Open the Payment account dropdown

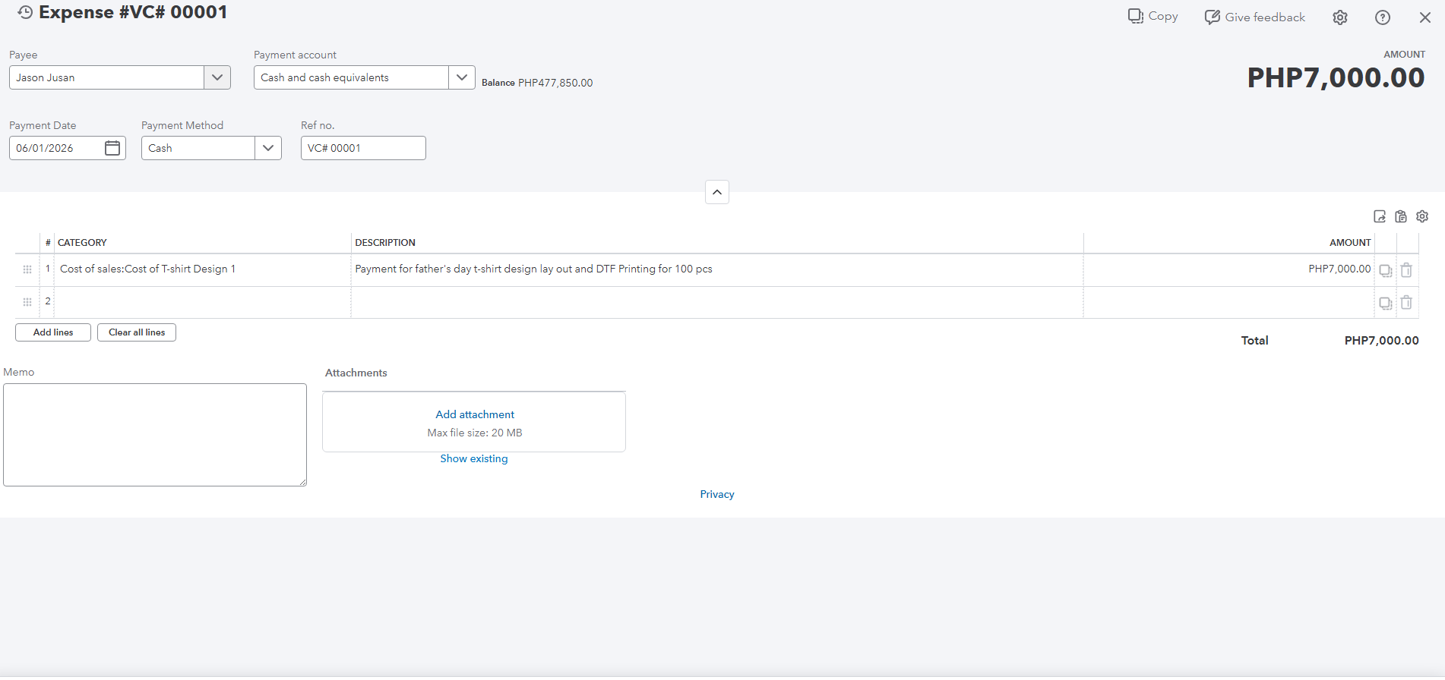point(462,77)
